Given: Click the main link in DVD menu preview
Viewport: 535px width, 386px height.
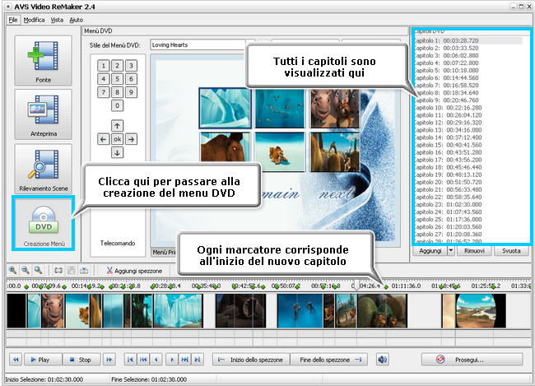Looking at the screenshot, I should pos(281,194).
